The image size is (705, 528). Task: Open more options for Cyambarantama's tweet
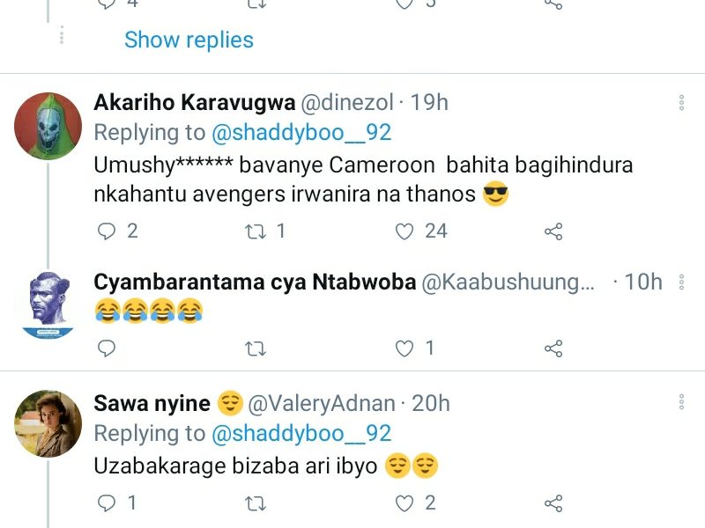(681, 282)
